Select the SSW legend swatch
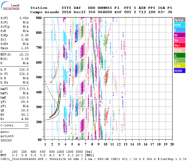 [180, 50]
